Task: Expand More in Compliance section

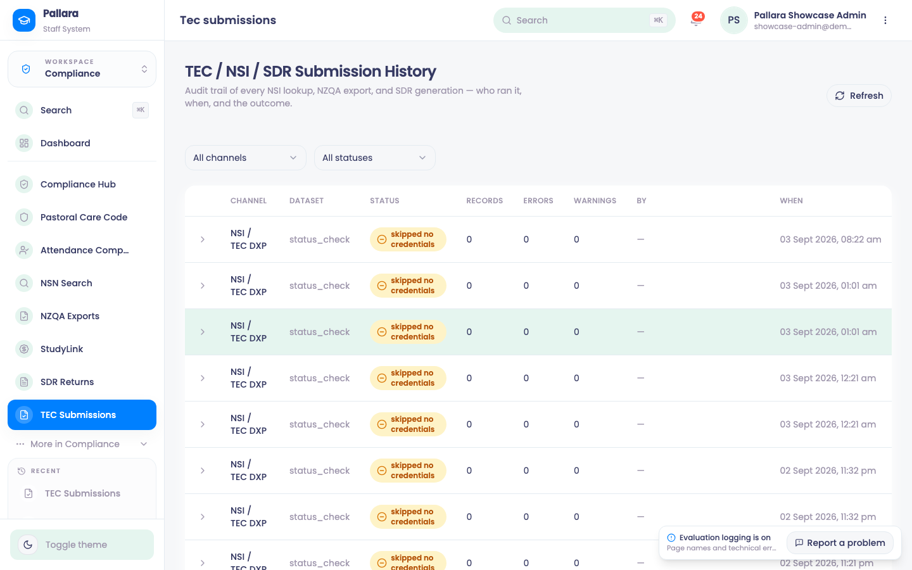Action: 82,444
